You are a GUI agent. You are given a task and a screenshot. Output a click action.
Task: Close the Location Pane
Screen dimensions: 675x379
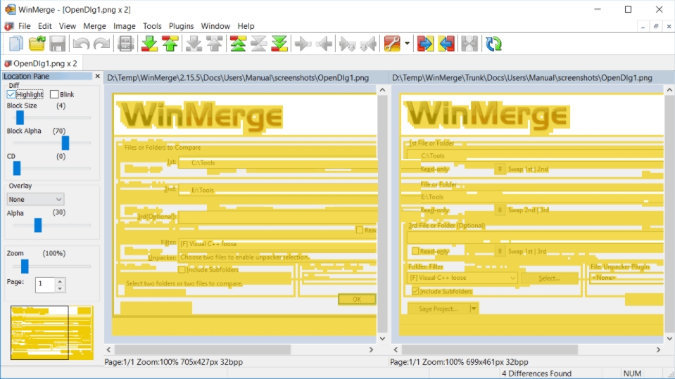pyautogui.click(x=97, y=76)
